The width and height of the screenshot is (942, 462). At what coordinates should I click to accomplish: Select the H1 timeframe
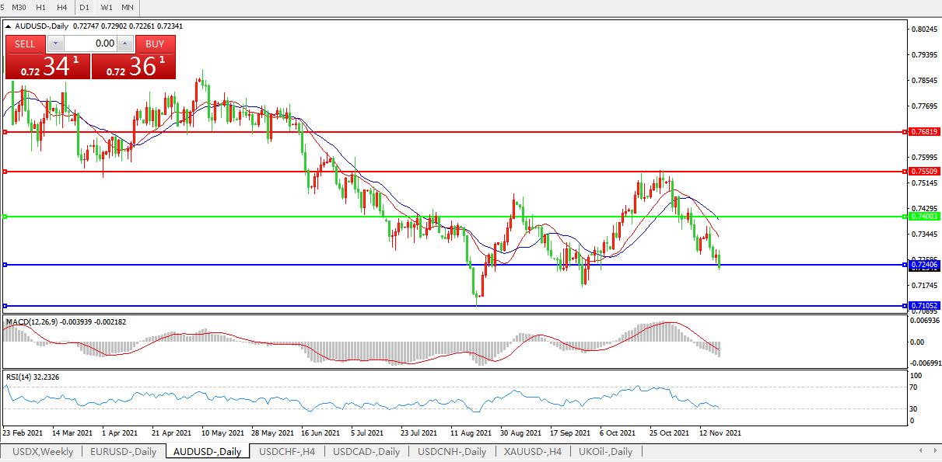coord(41,7)
